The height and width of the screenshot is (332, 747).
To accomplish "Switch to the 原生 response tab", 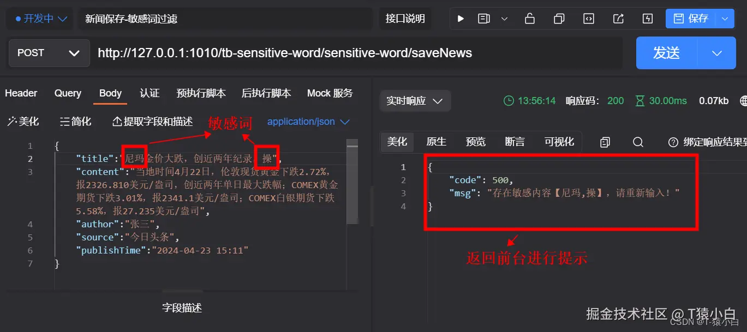I will pyautogui.click(x=436, y=141).
